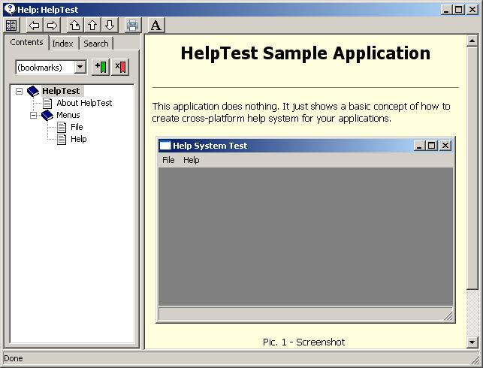Click the 'This application does nothing' paragraph
The width and height of the screenshot is (483, 368).
click(301, 112)
